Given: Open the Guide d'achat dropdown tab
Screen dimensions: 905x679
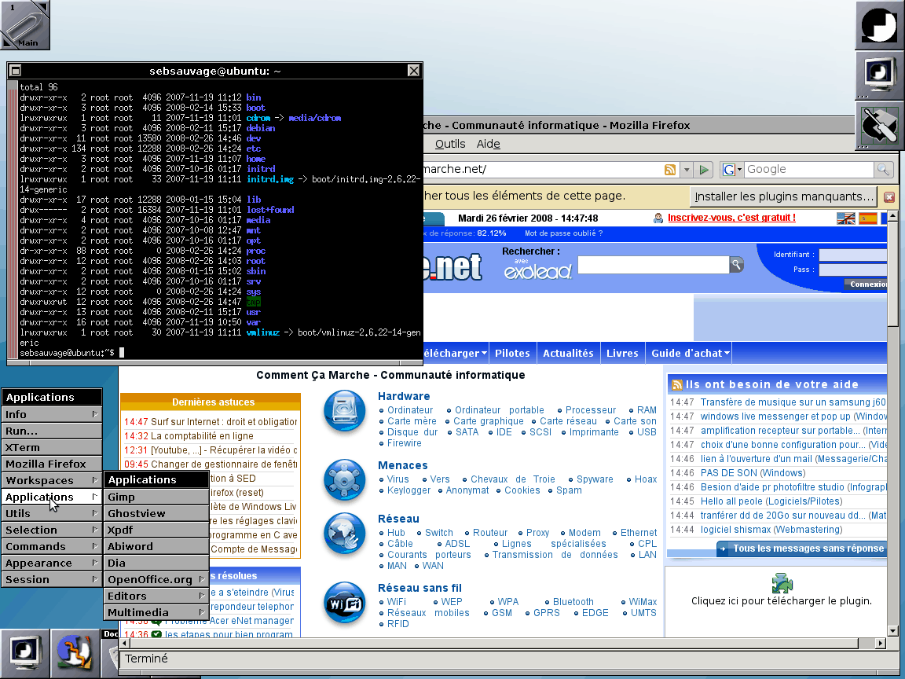Looking at the screenshot, I should [690, 354].
